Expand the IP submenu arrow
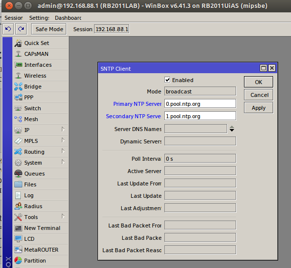This screenshot has height=268, width=291. tap(63, 130)
